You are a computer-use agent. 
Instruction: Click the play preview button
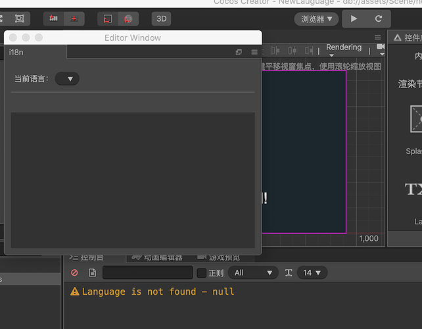(354, 18)
